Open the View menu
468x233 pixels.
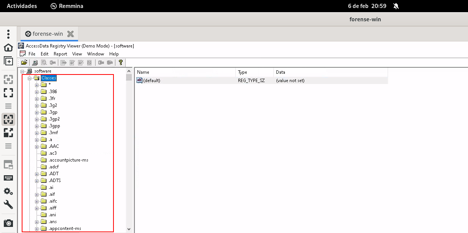pyautogui.click(x=77, y=54)
